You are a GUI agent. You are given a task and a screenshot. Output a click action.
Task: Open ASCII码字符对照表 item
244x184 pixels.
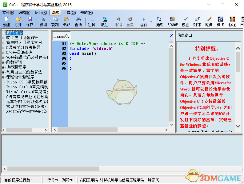[x=27, y=111]
